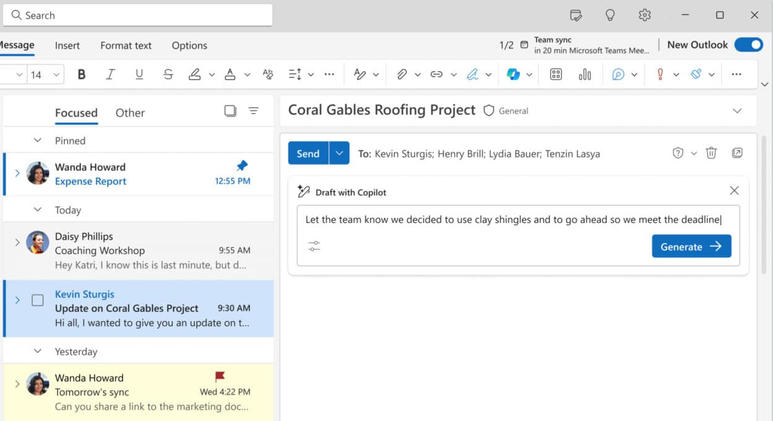The height and width of the screenshot is (421, 773).
Task: Click the Search box
Action: (x=137, y=15)
